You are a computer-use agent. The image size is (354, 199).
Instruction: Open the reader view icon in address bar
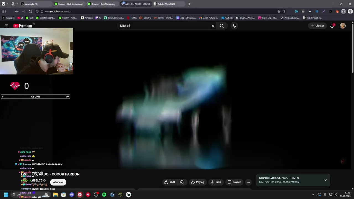click(x=279, y=11)
